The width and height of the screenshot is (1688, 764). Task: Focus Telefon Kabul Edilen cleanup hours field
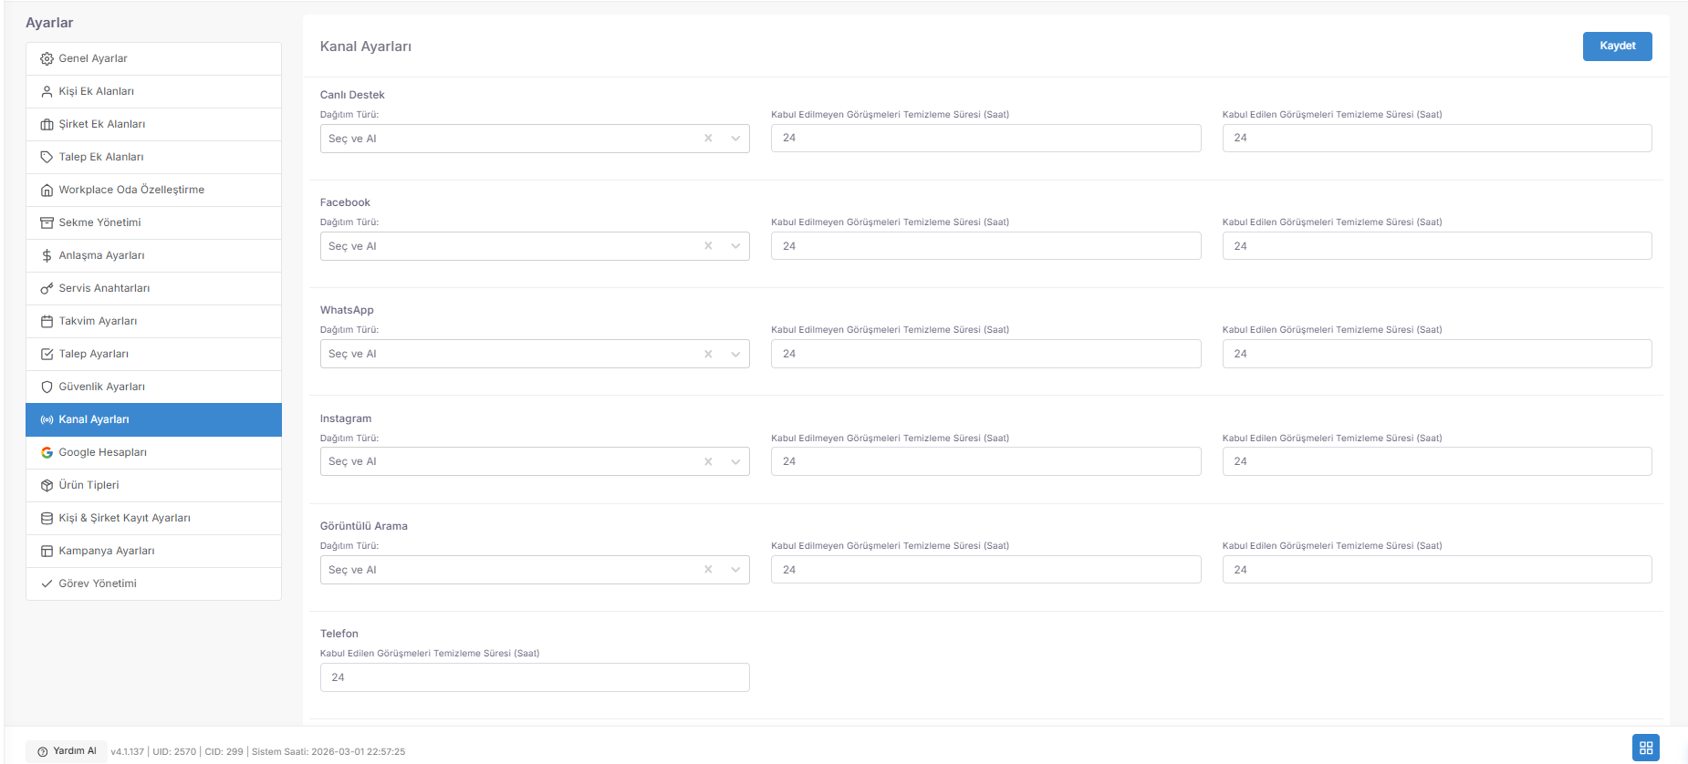point(535,677)
